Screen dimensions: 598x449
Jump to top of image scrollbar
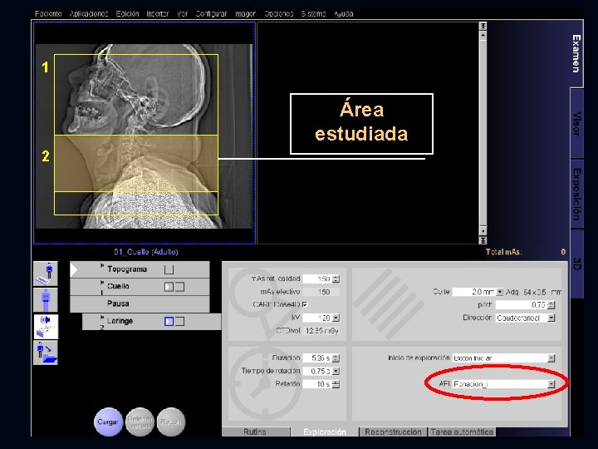point(483,26)
